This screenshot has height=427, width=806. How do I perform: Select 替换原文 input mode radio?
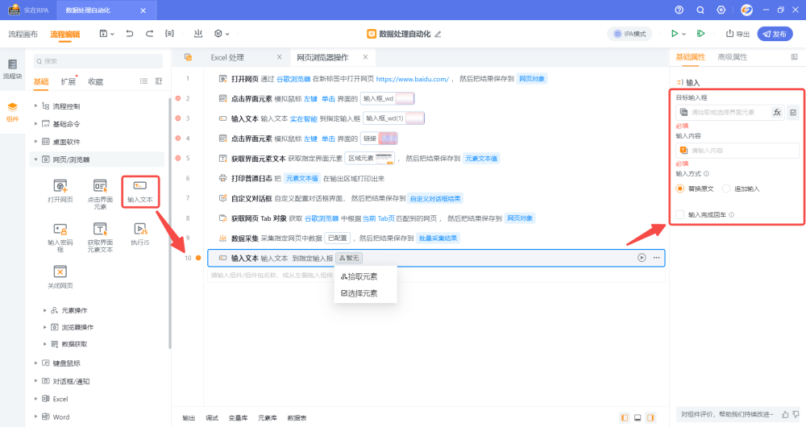(x=681, y=189)
